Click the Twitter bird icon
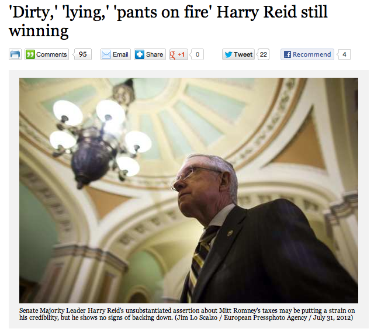 (x=228, y=54)
